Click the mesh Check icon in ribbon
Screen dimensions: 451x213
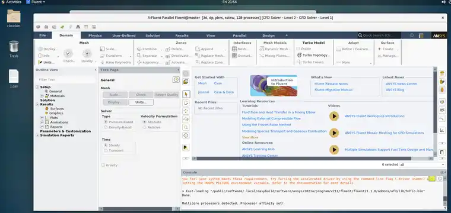click(x=68, y=53)
